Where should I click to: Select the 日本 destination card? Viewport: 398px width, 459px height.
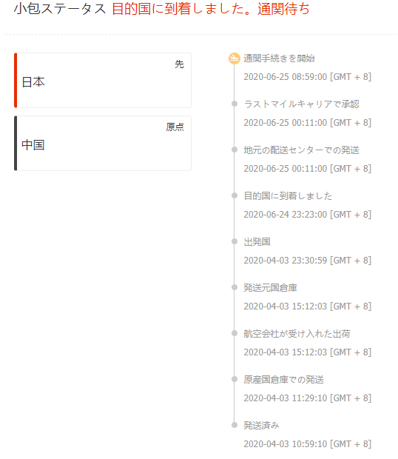click(x=103, y=81)
